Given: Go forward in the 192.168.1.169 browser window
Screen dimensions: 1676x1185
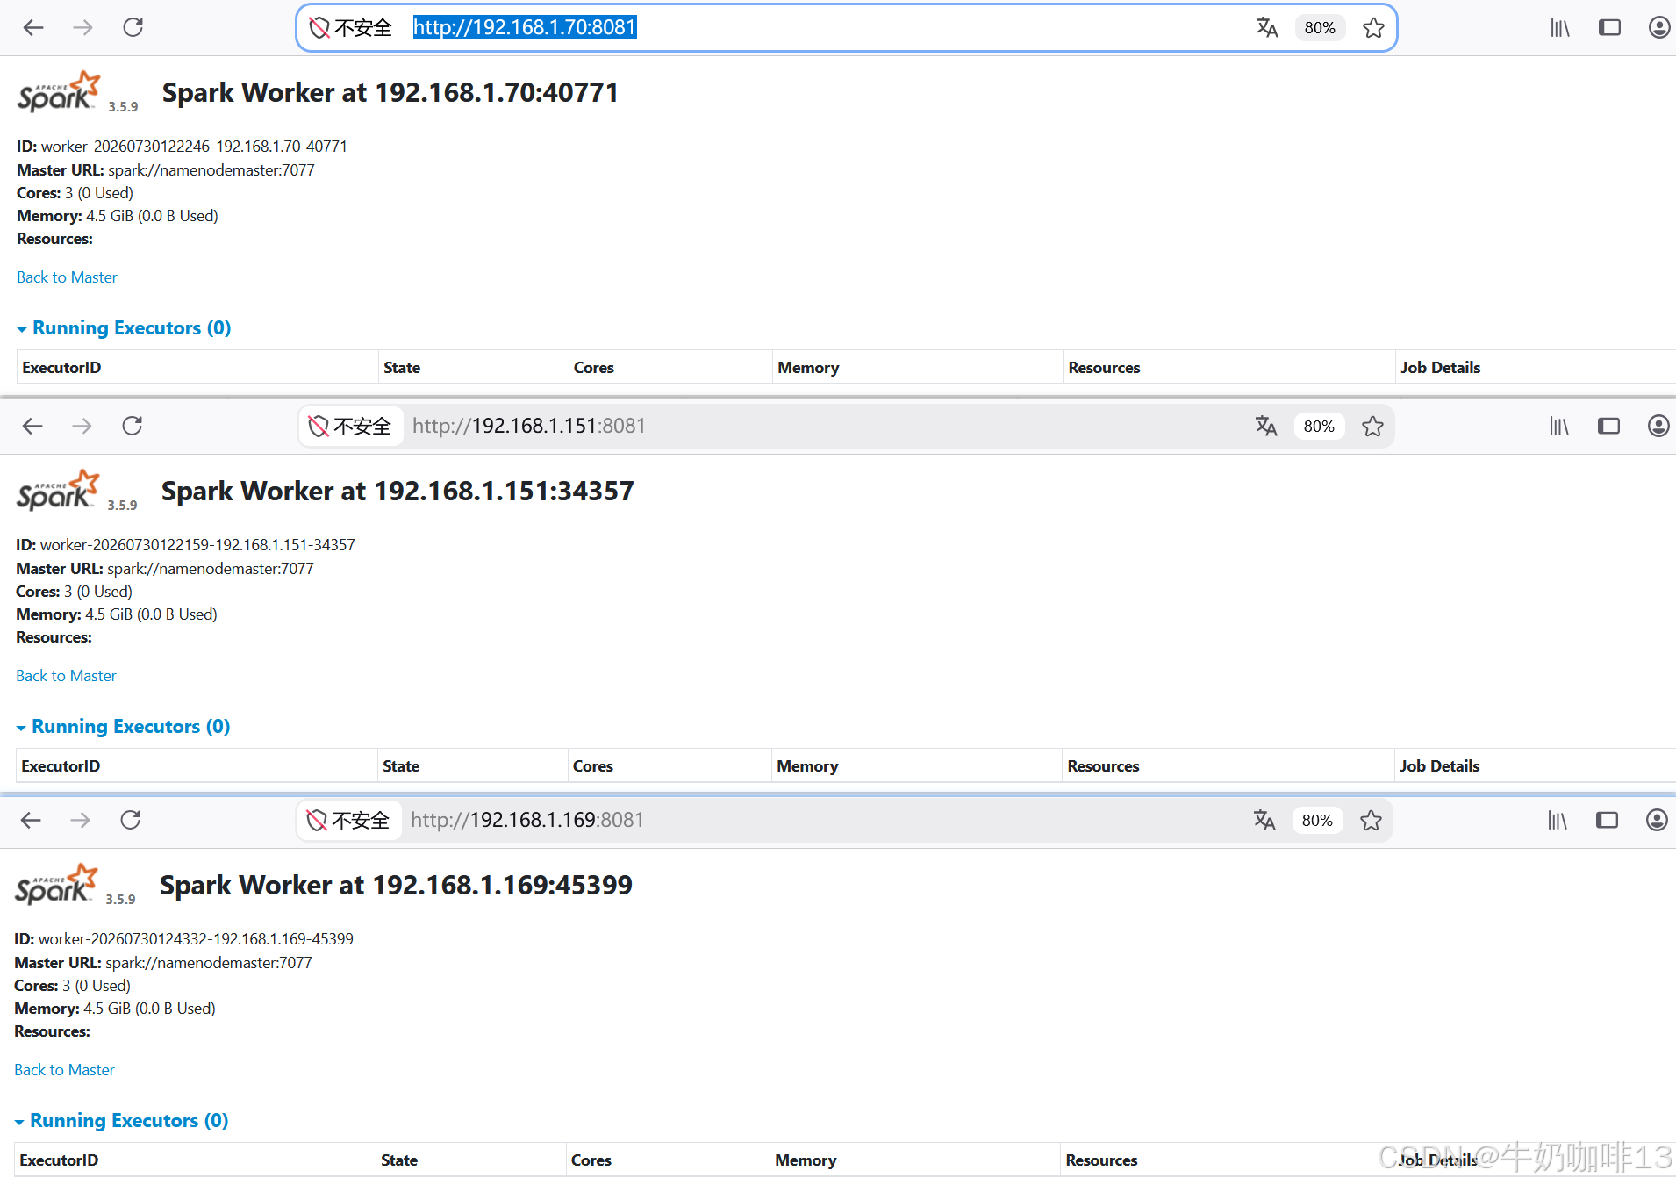Looking at the screenshot, I should 80,821.
